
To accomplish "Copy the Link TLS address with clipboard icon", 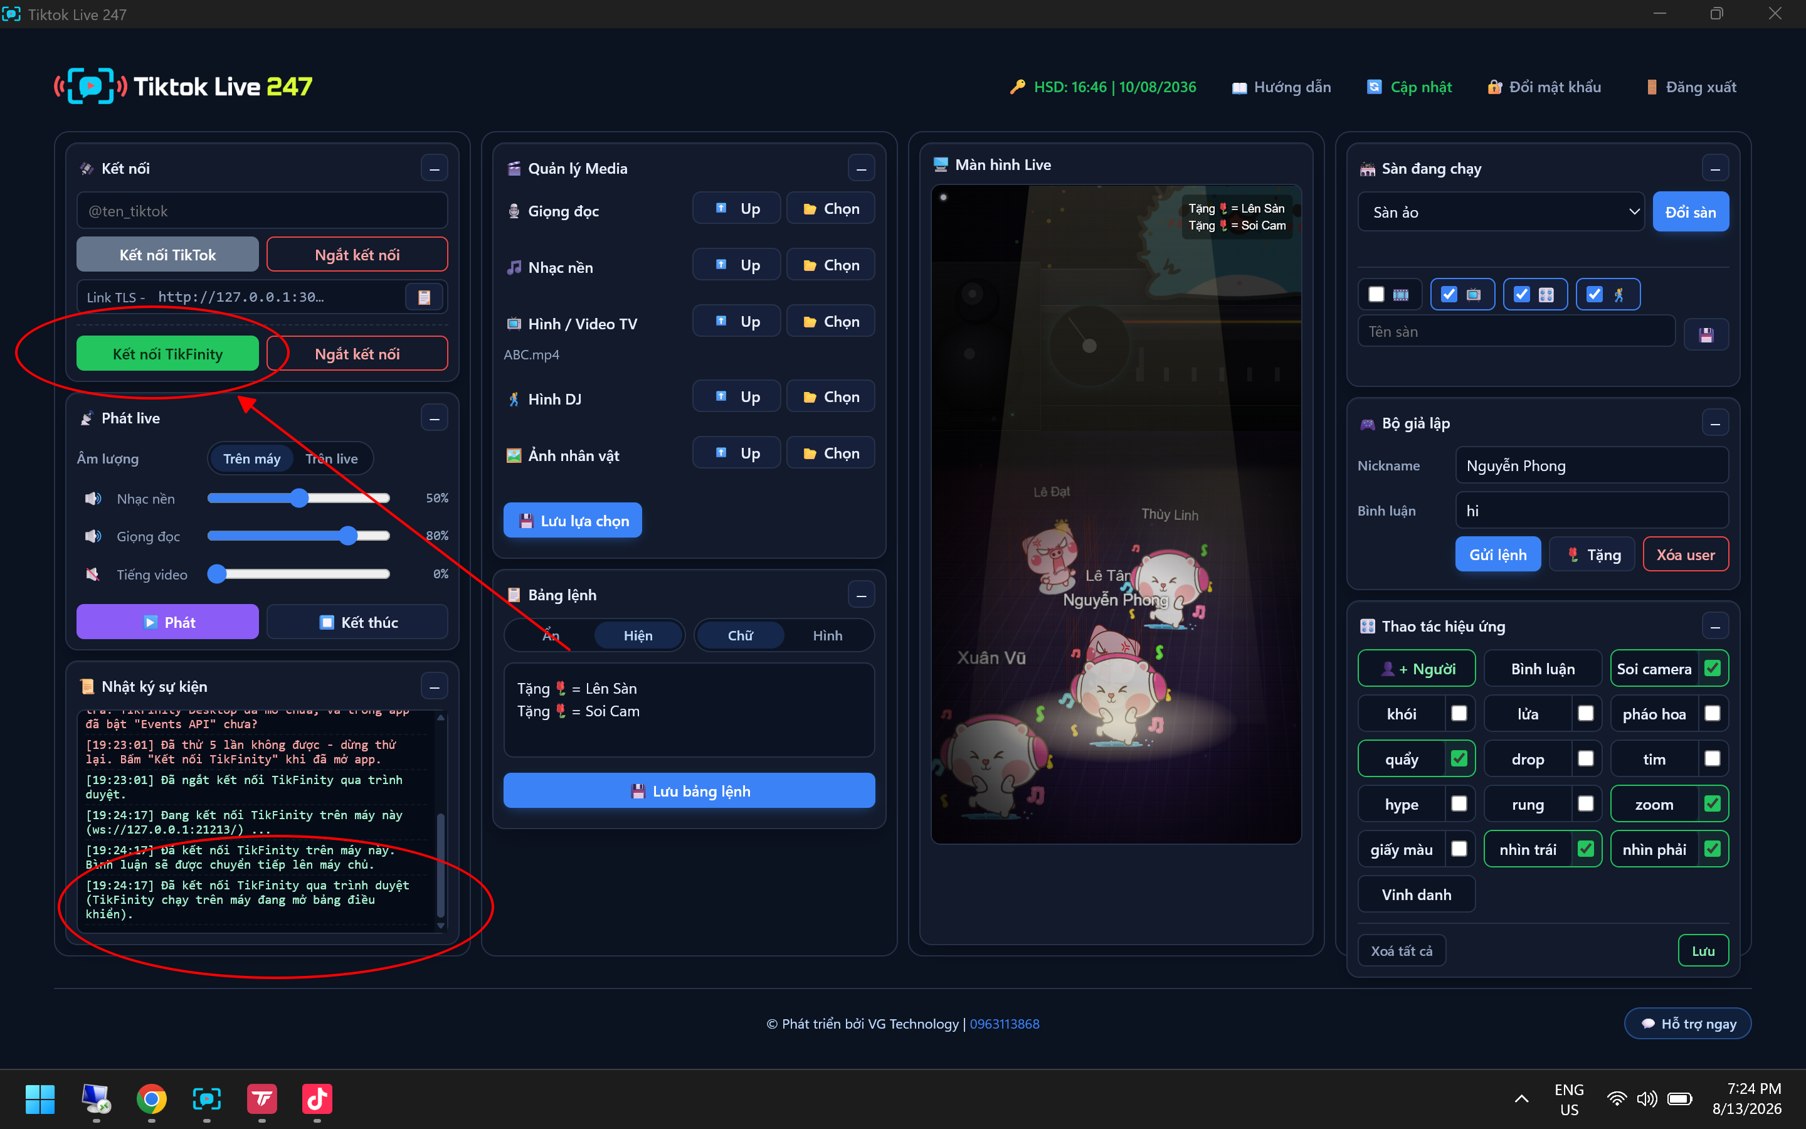I will 424,297.
